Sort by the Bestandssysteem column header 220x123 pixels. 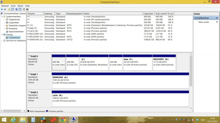click(x=74, y=13)
